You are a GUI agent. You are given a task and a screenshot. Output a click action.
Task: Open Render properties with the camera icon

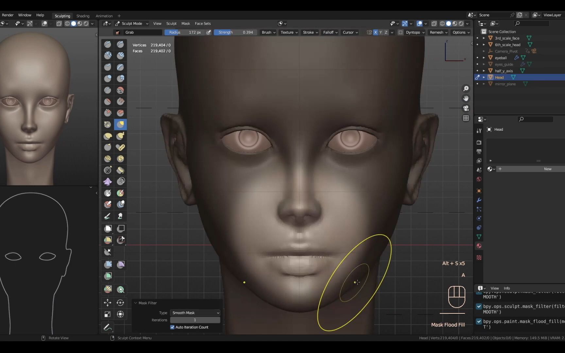coord(479,142)
